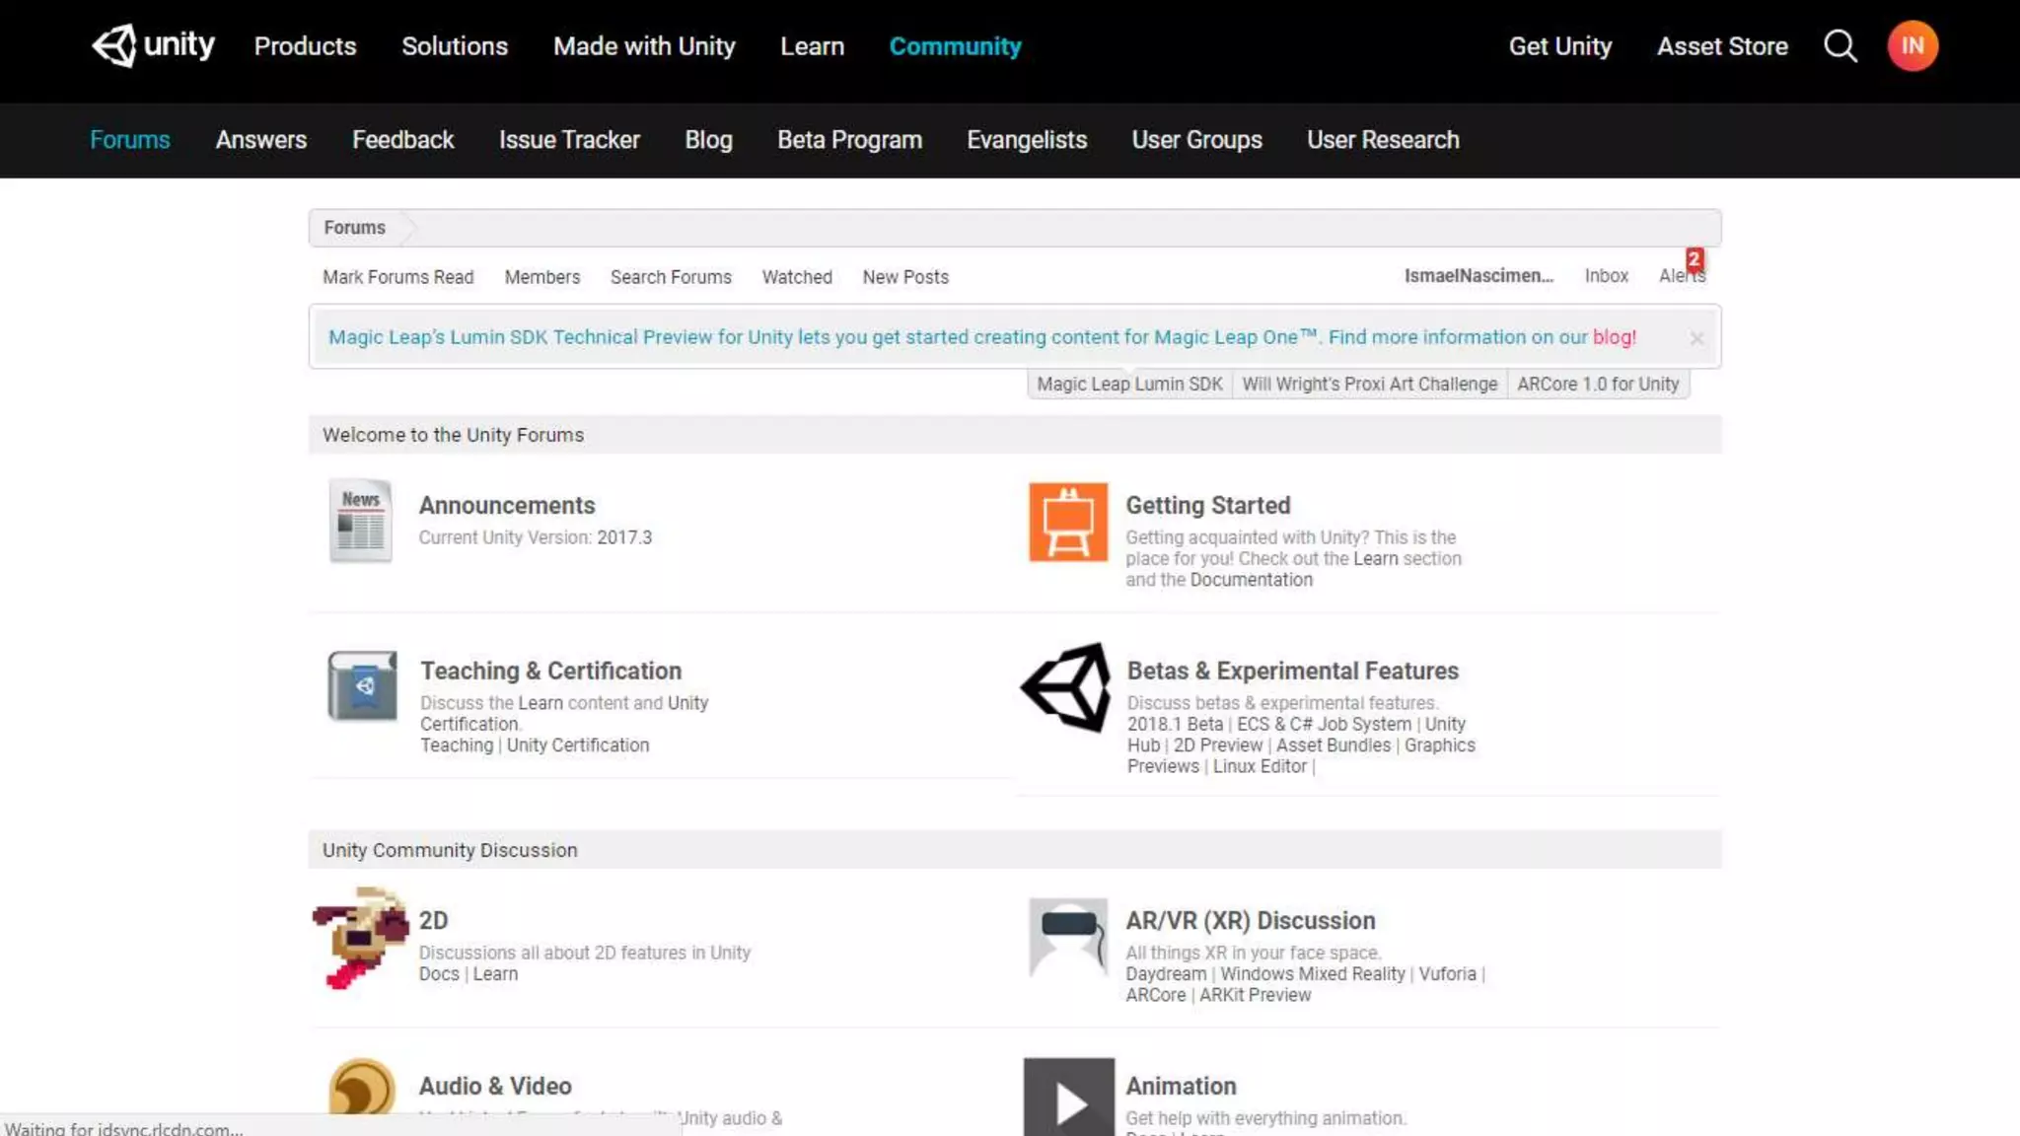This screenshot has width=2020, height=1136.
Task: Switch to the Answers tab
Action: 260,140
